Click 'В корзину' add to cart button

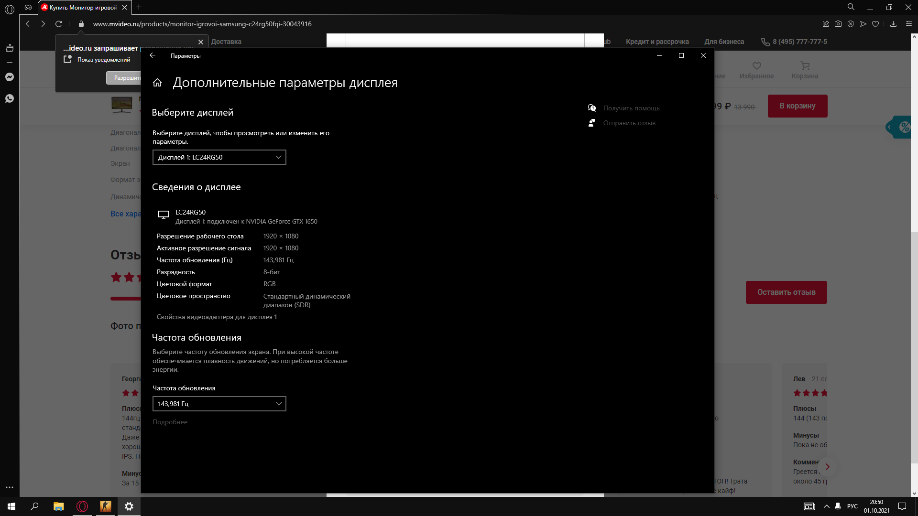[798, 106]
